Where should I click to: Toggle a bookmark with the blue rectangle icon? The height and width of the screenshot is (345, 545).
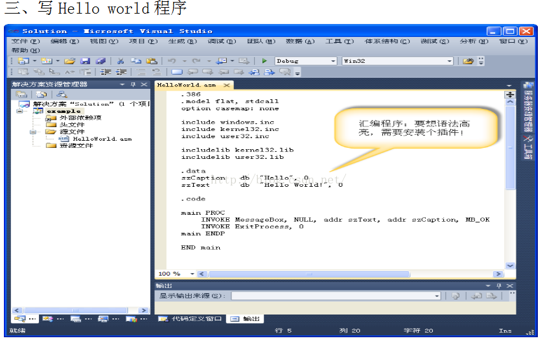[x=177, y=72]
